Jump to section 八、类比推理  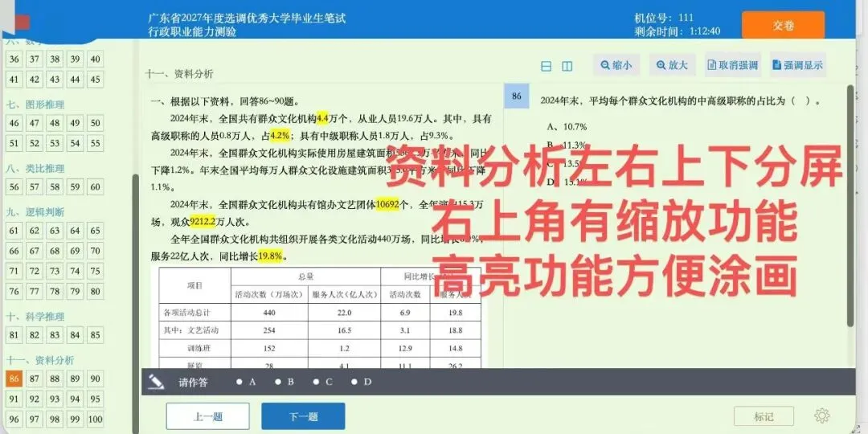[x=35, y=168]
